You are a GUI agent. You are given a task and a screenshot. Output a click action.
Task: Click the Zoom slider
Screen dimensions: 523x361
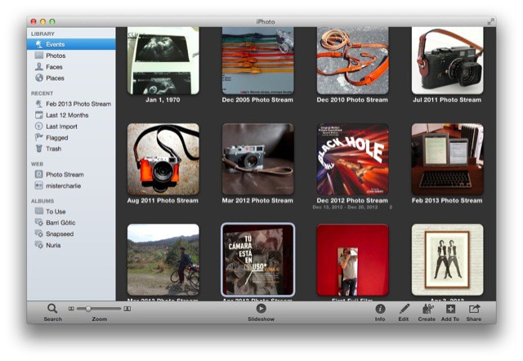click(x=99, y=309)
